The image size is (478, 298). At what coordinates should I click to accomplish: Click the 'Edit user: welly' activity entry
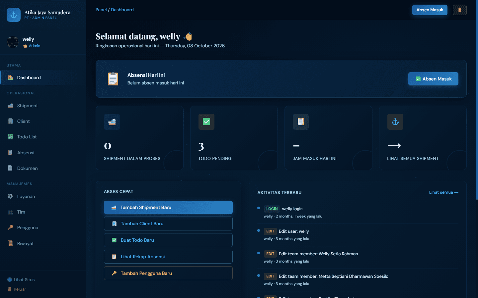pos(358,235)
